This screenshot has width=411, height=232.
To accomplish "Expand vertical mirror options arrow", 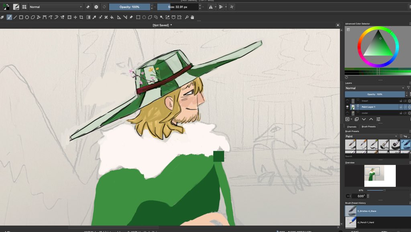I will (226, 7).
